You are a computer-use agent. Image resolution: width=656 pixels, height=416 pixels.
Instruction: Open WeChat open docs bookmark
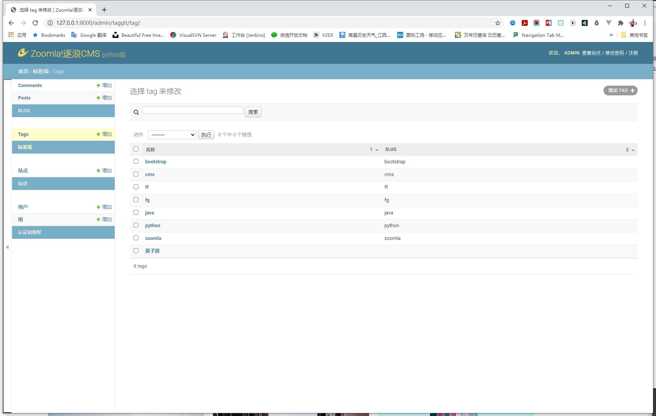289,35
